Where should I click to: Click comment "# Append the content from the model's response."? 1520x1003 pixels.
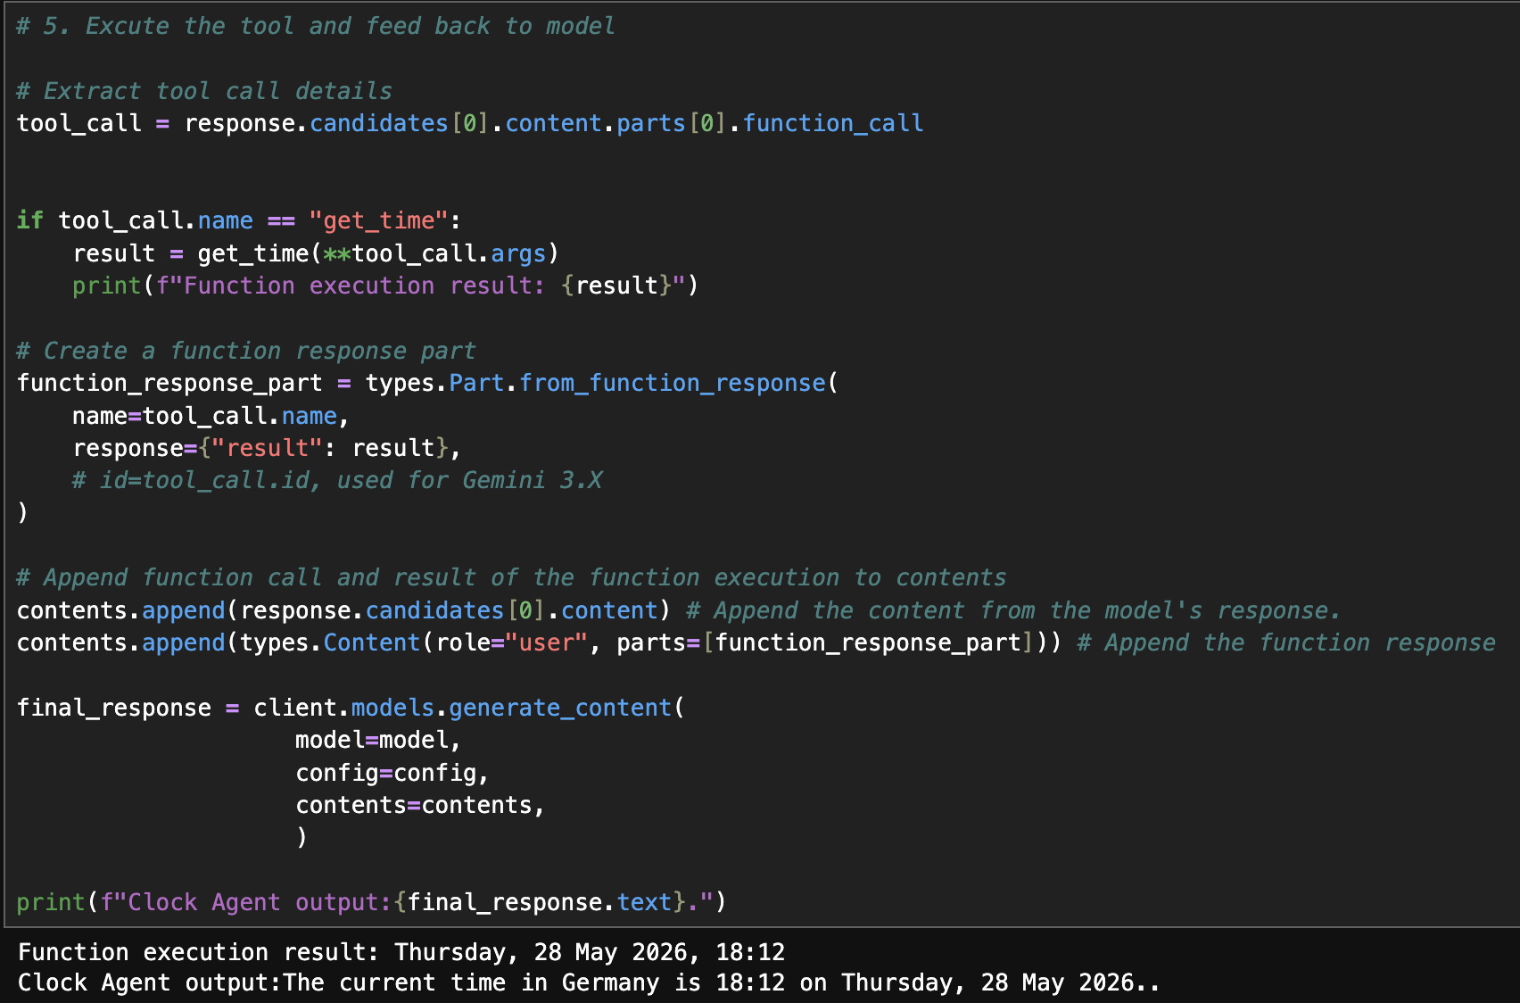click(1013, 610)
